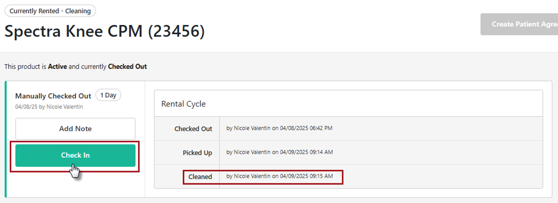
Task: Click the bold Active status word
Action: point(57,67)
